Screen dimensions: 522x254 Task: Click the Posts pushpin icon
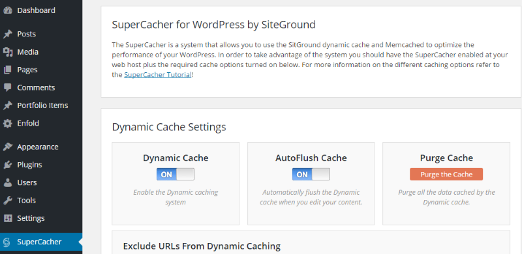8,35
